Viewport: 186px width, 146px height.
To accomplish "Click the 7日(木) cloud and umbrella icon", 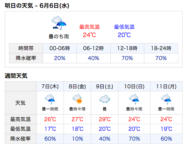I will (x=50, y=99).
